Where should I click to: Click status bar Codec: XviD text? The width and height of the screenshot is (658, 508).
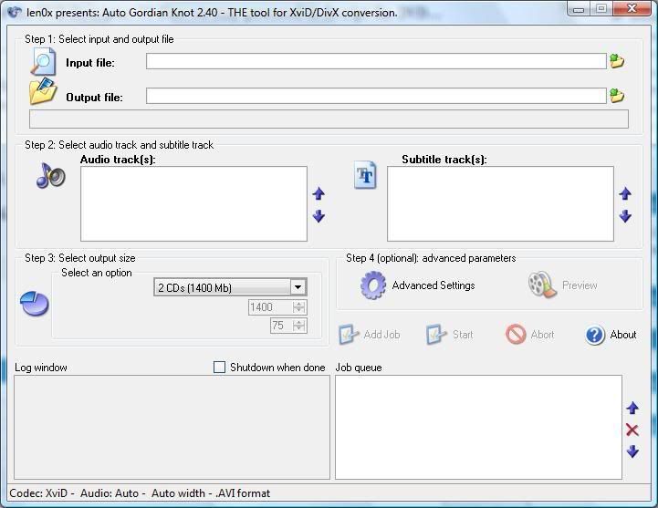(x=38, y=493)
